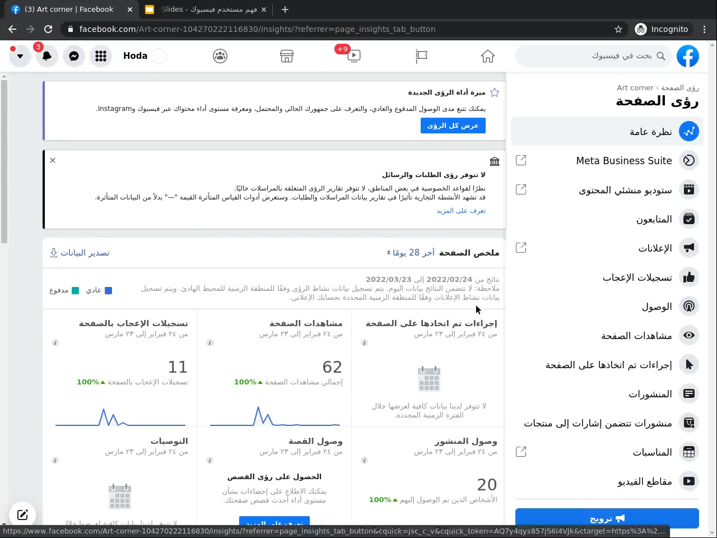Click info icon on التوصيات card

55,461
